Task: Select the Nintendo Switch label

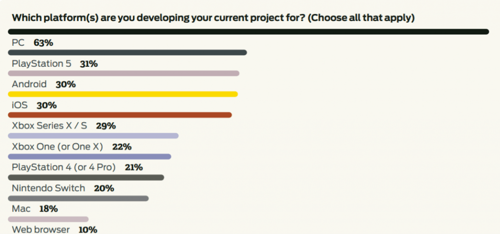Action: tap(48, 188)
